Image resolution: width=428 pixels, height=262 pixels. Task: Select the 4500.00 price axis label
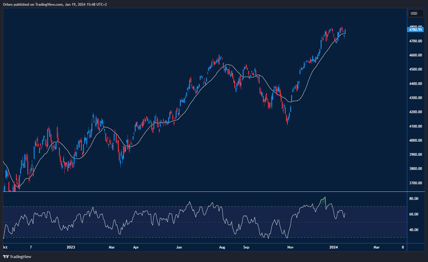coord(415,69)
